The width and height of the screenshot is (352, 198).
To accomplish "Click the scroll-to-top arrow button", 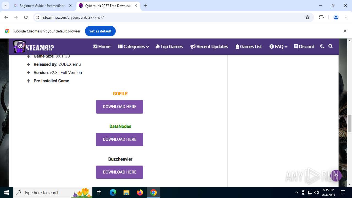I will 336,175.
